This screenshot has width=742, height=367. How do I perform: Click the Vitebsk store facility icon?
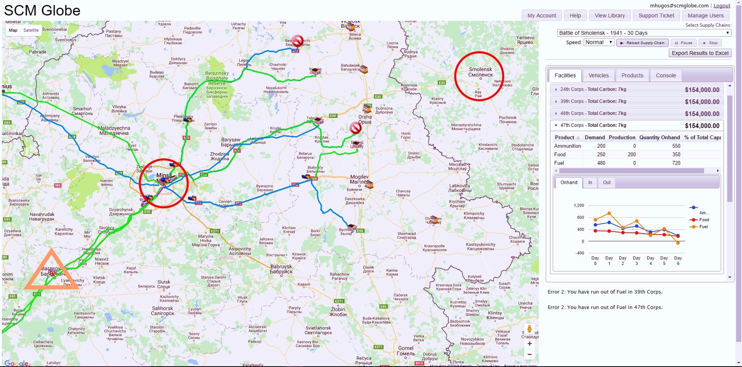click(x=351, y=27)
